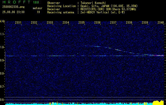
Task: Click the 2333 time axis label
Action: [50, 22]
